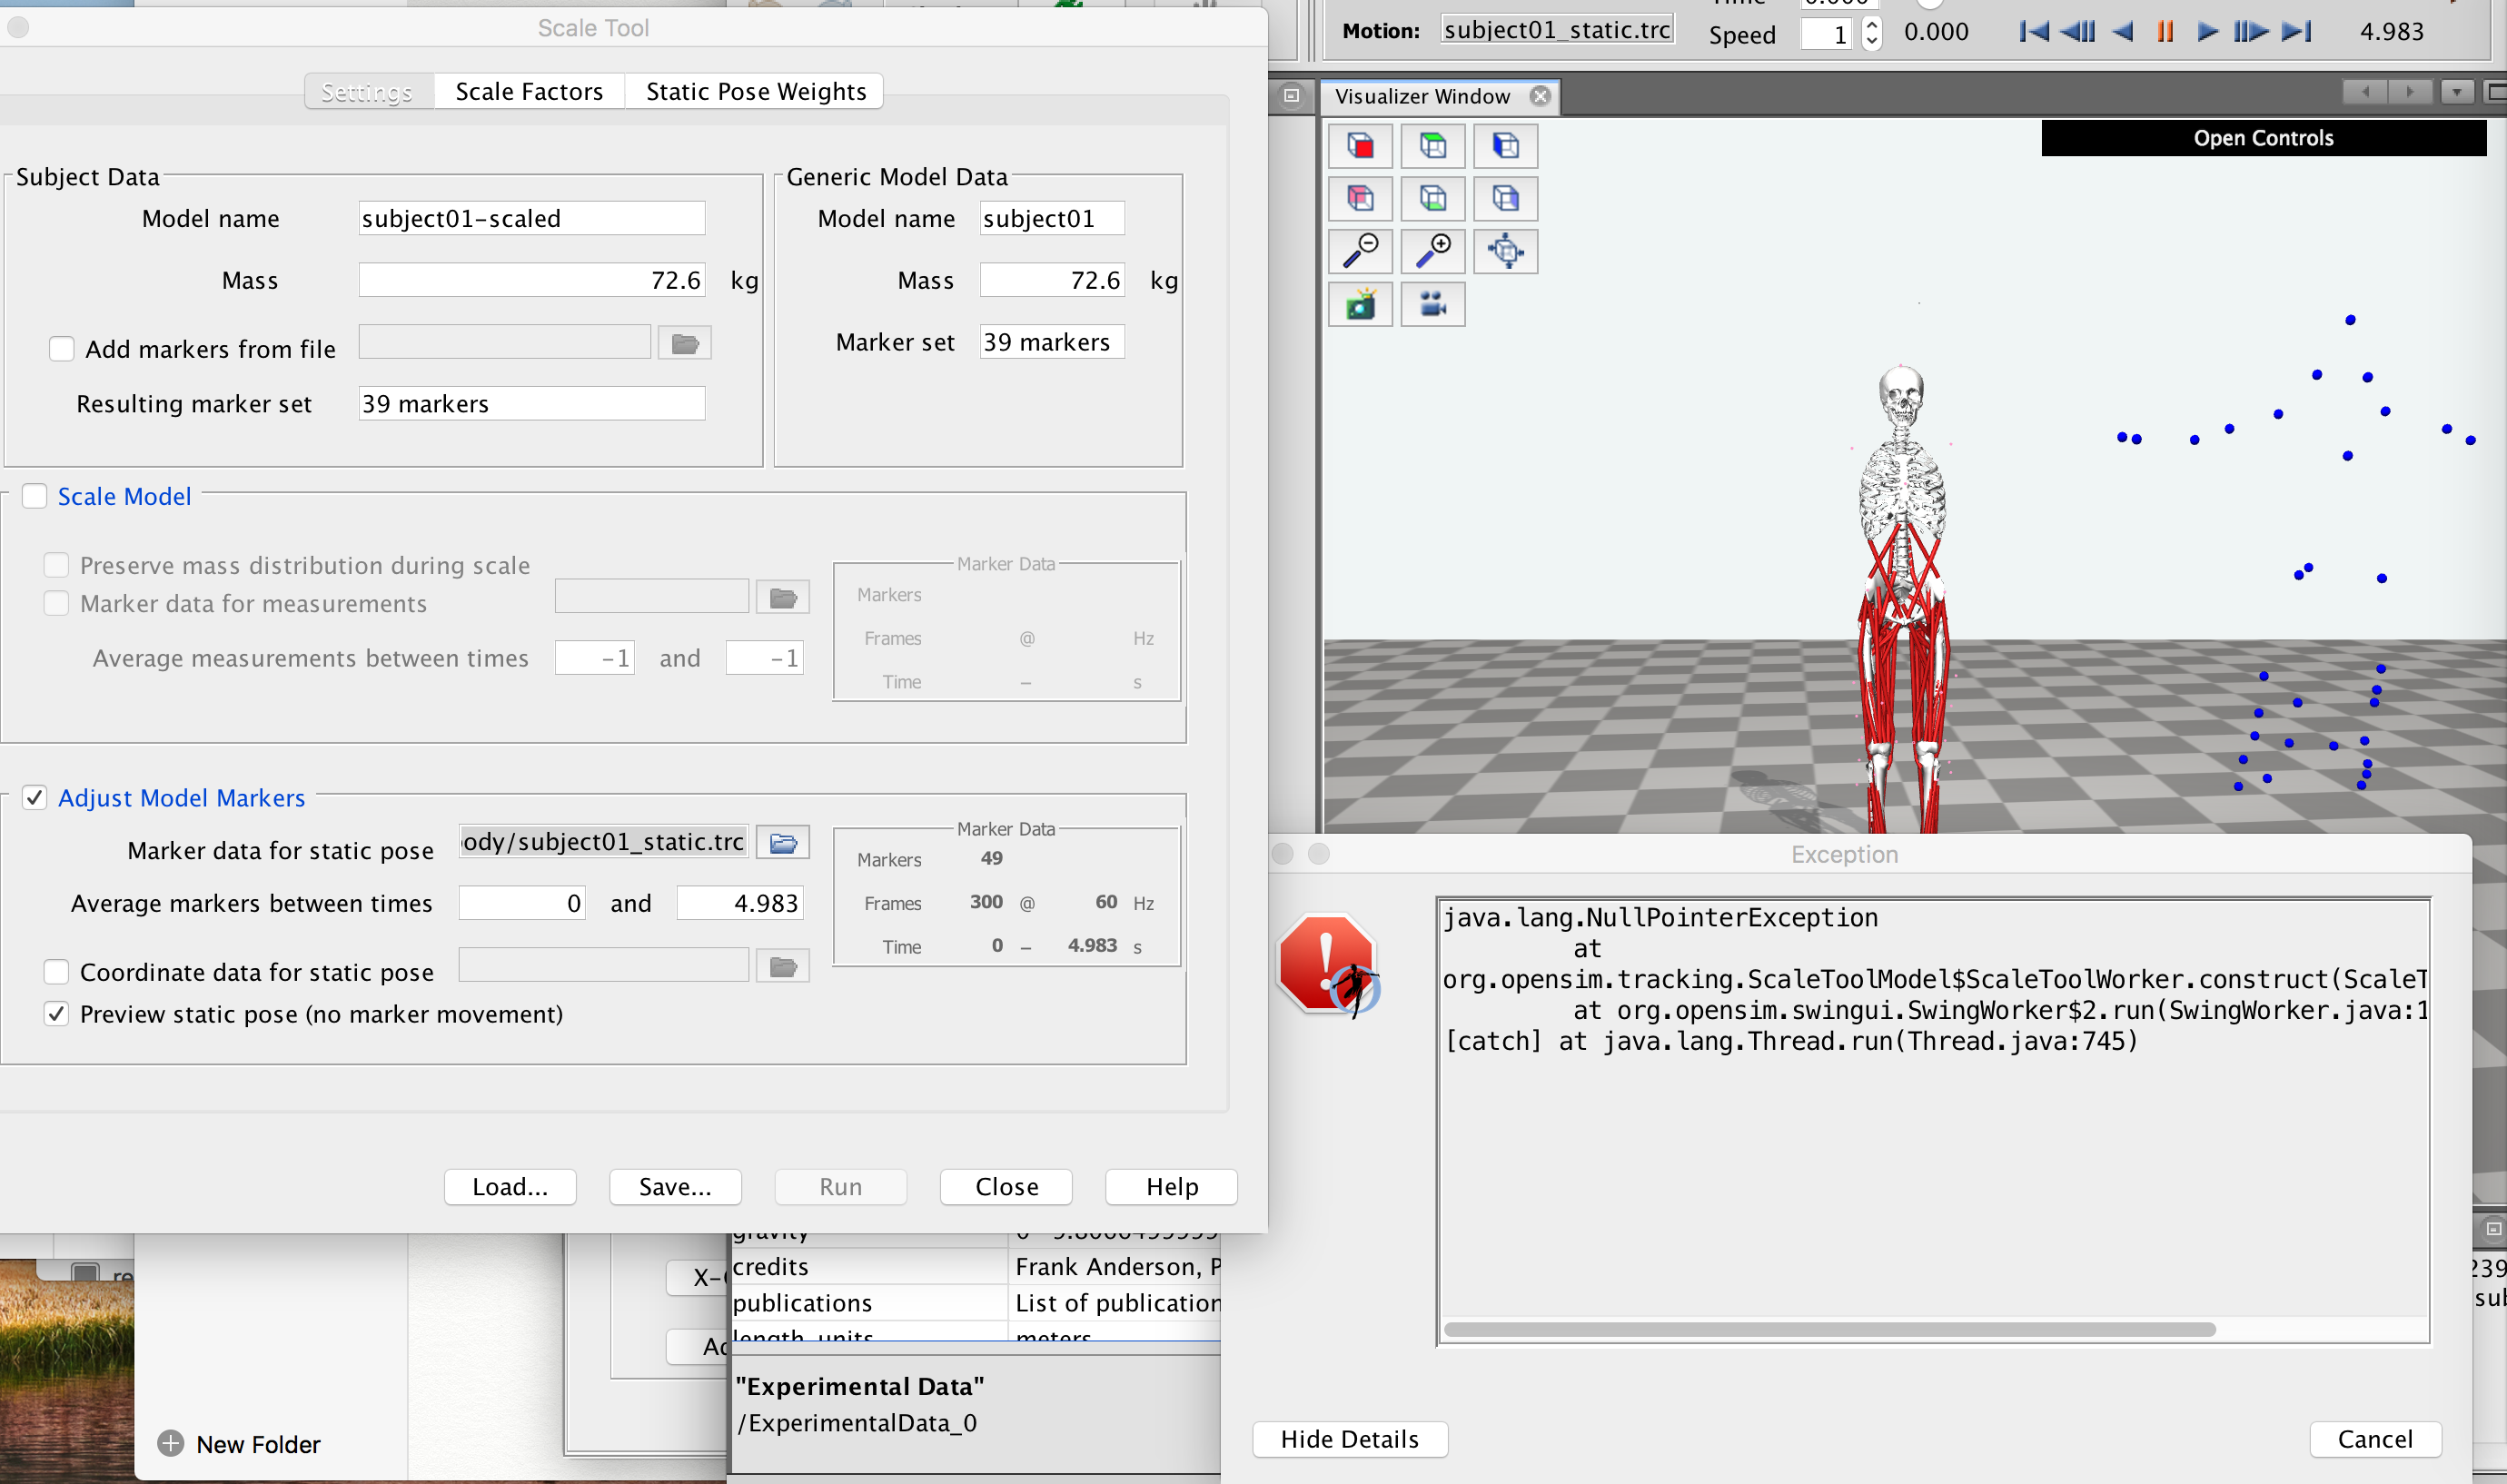The width and height of the screenshot is (2507, 1484).
Task: Check Add markers from file
Action: pyautogui.click(x=62, y=349)
